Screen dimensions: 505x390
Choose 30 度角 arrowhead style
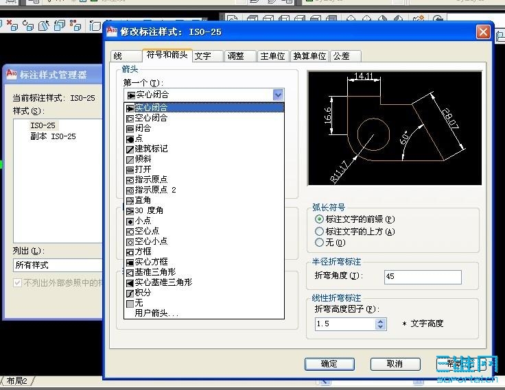coord(204,211)
